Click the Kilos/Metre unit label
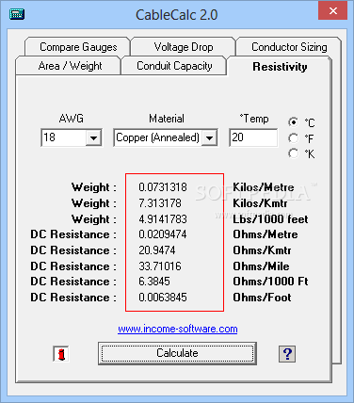Viewport: 354px width, 403px height. [264, 187]
